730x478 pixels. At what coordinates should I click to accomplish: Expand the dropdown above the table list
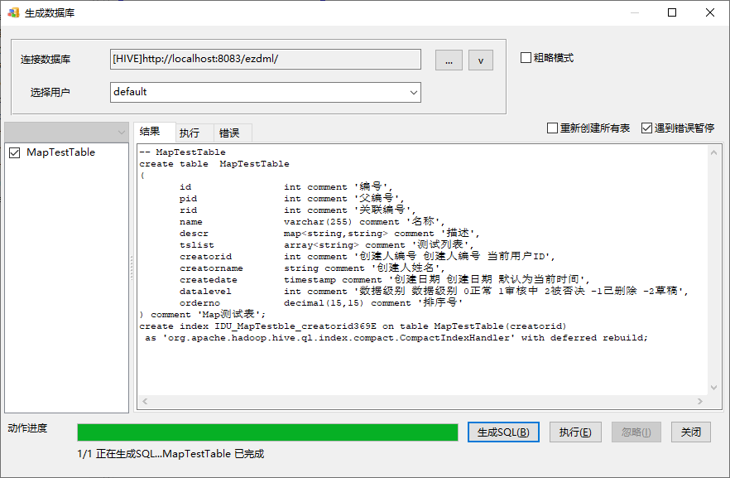tap(66, 133)
